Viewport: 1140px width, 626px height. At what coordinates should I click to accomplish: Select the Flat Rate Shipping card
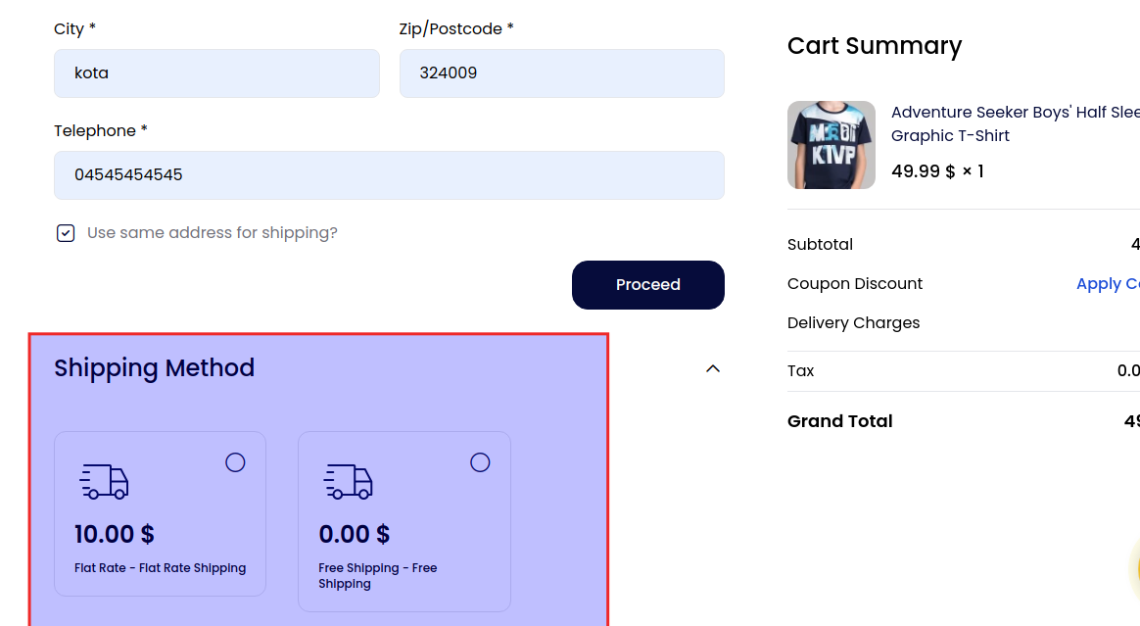point(160,512)
